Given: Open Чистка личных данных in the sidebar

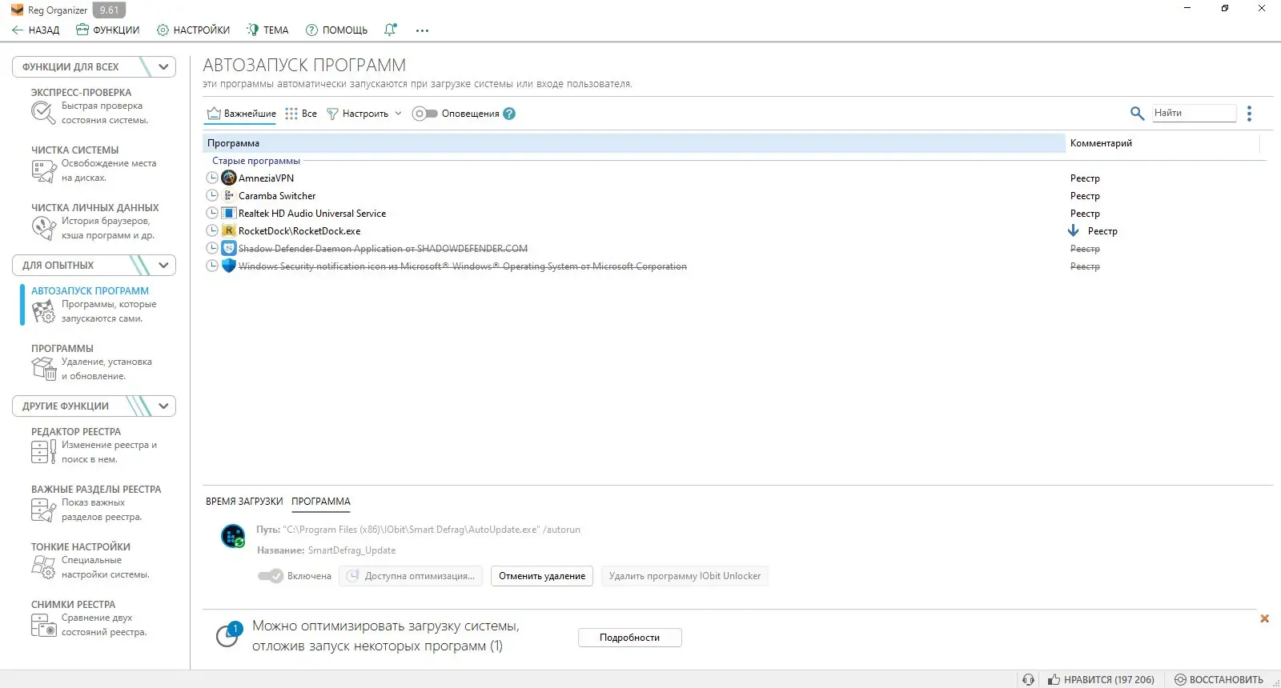Looking at the screenshot, I should click(x=94, y=221).
